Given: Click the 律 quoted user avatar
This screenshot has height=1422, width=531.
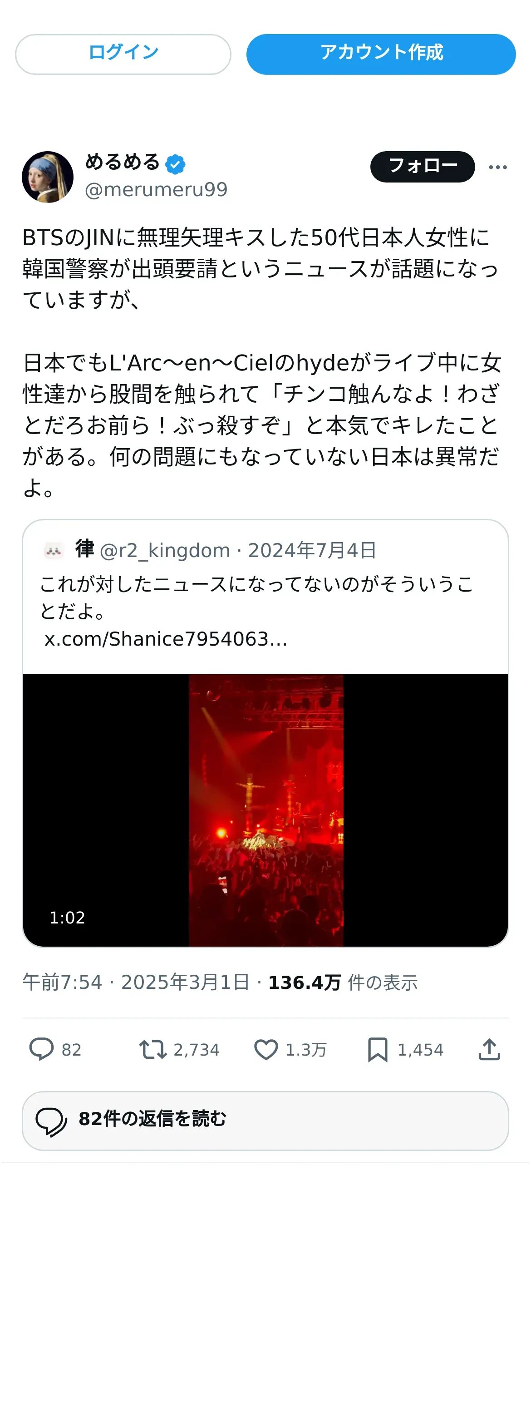Looking at the screenshot, I should pyautogui.click(x=54, y=550).
